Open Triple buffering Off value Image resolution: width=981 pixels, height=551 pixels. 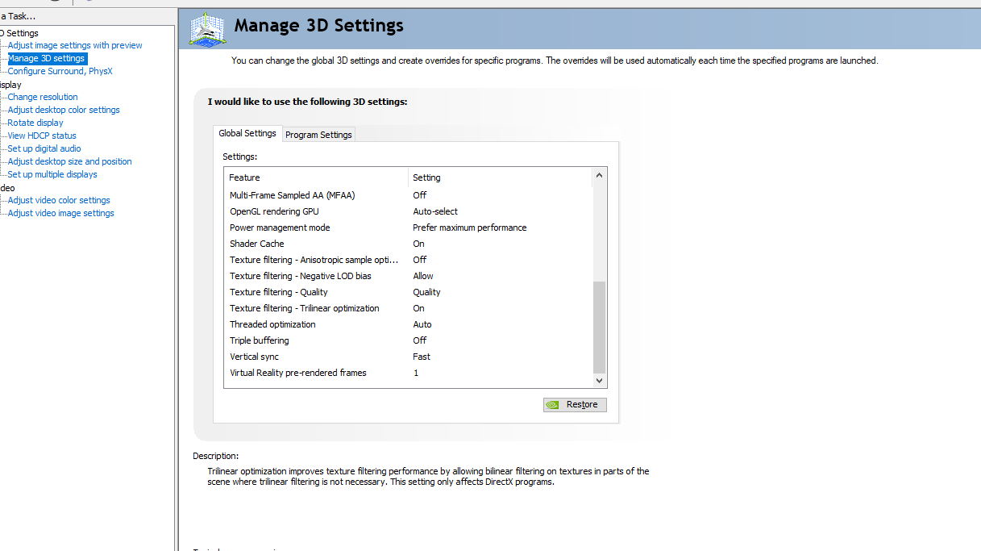click(420, 340)
